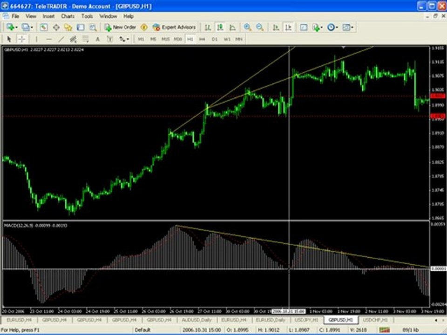The width and height of the screenshot is (447, 335).
Task: Click the New Order button
Action: (x=120, y=27)
